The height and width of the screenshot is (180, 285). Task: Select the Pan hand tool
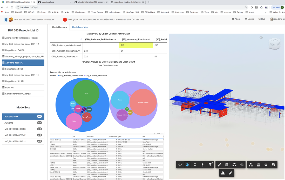click(x=187, y=164)
